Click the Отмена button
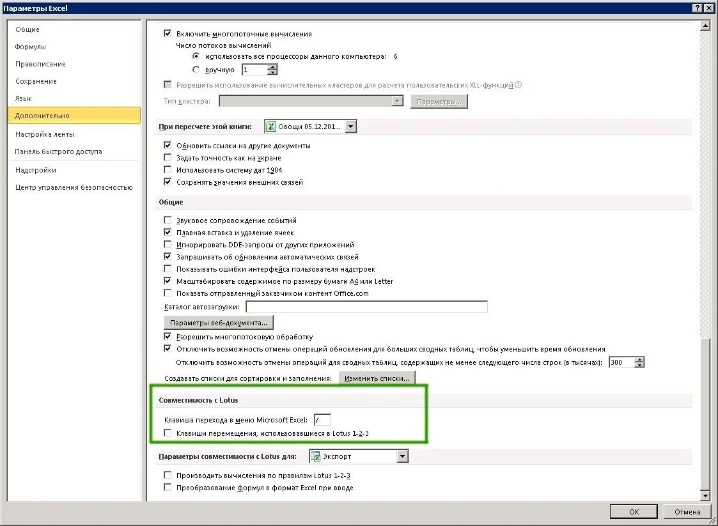This screenshot has height=526, width=718. (687, 511)
